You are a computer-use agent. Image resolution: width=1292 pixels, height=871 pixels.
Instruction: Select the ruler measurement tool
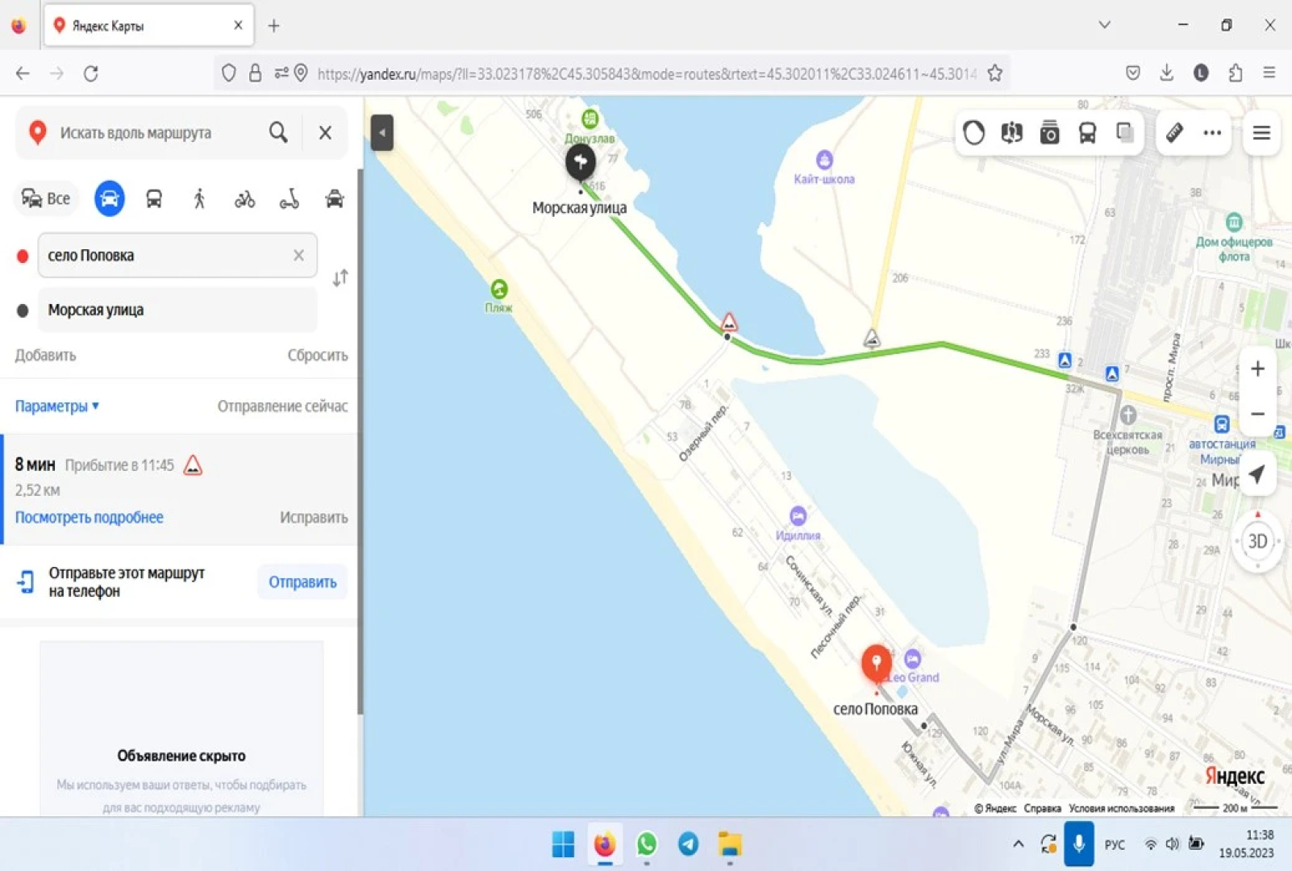pyautogui.click(x=1174, y=133)
